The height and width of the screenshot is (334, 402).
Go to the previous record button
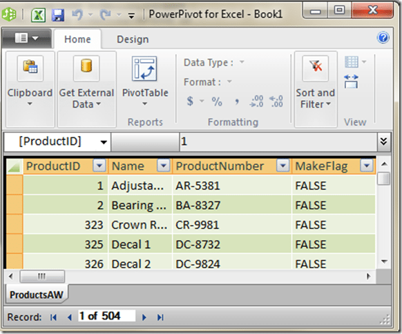pos(69,317)
